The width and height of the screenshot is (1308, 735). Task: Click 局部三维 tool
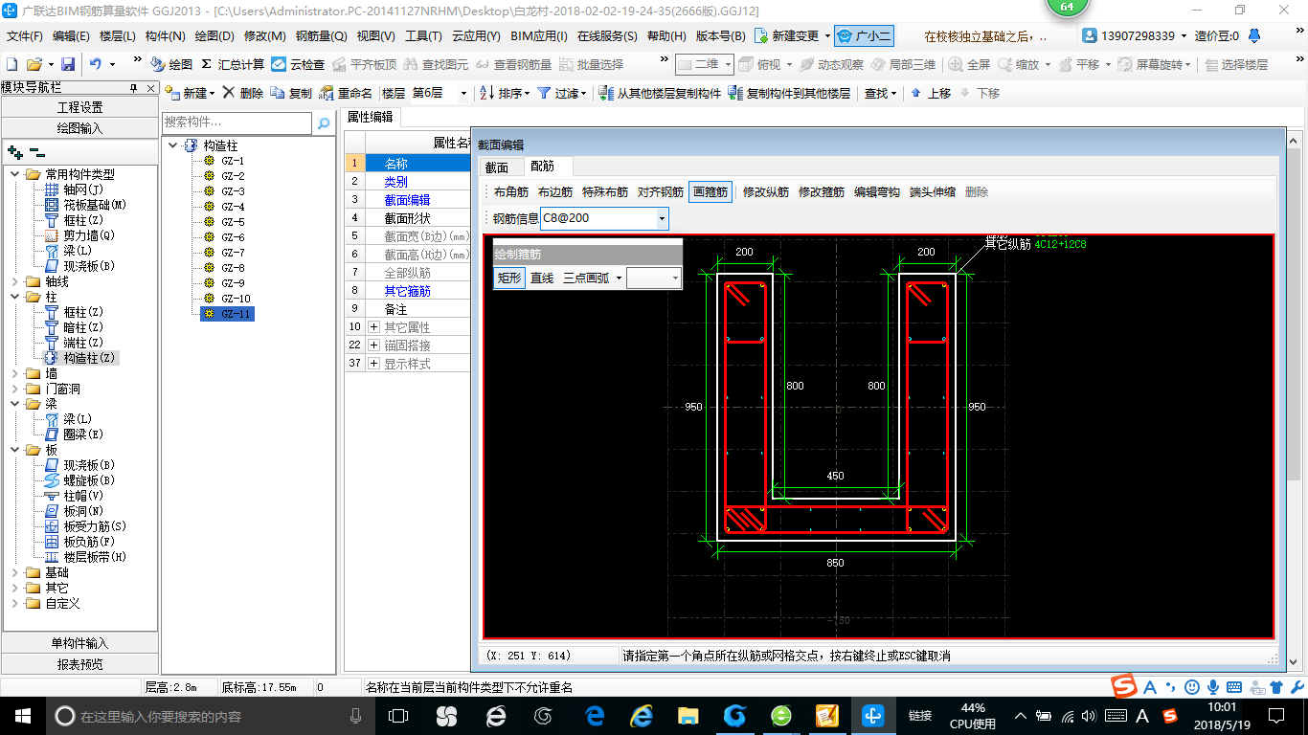point(903,64)
